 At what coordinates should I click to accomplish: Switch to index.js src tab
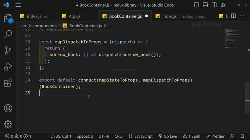tap(37, 16)
